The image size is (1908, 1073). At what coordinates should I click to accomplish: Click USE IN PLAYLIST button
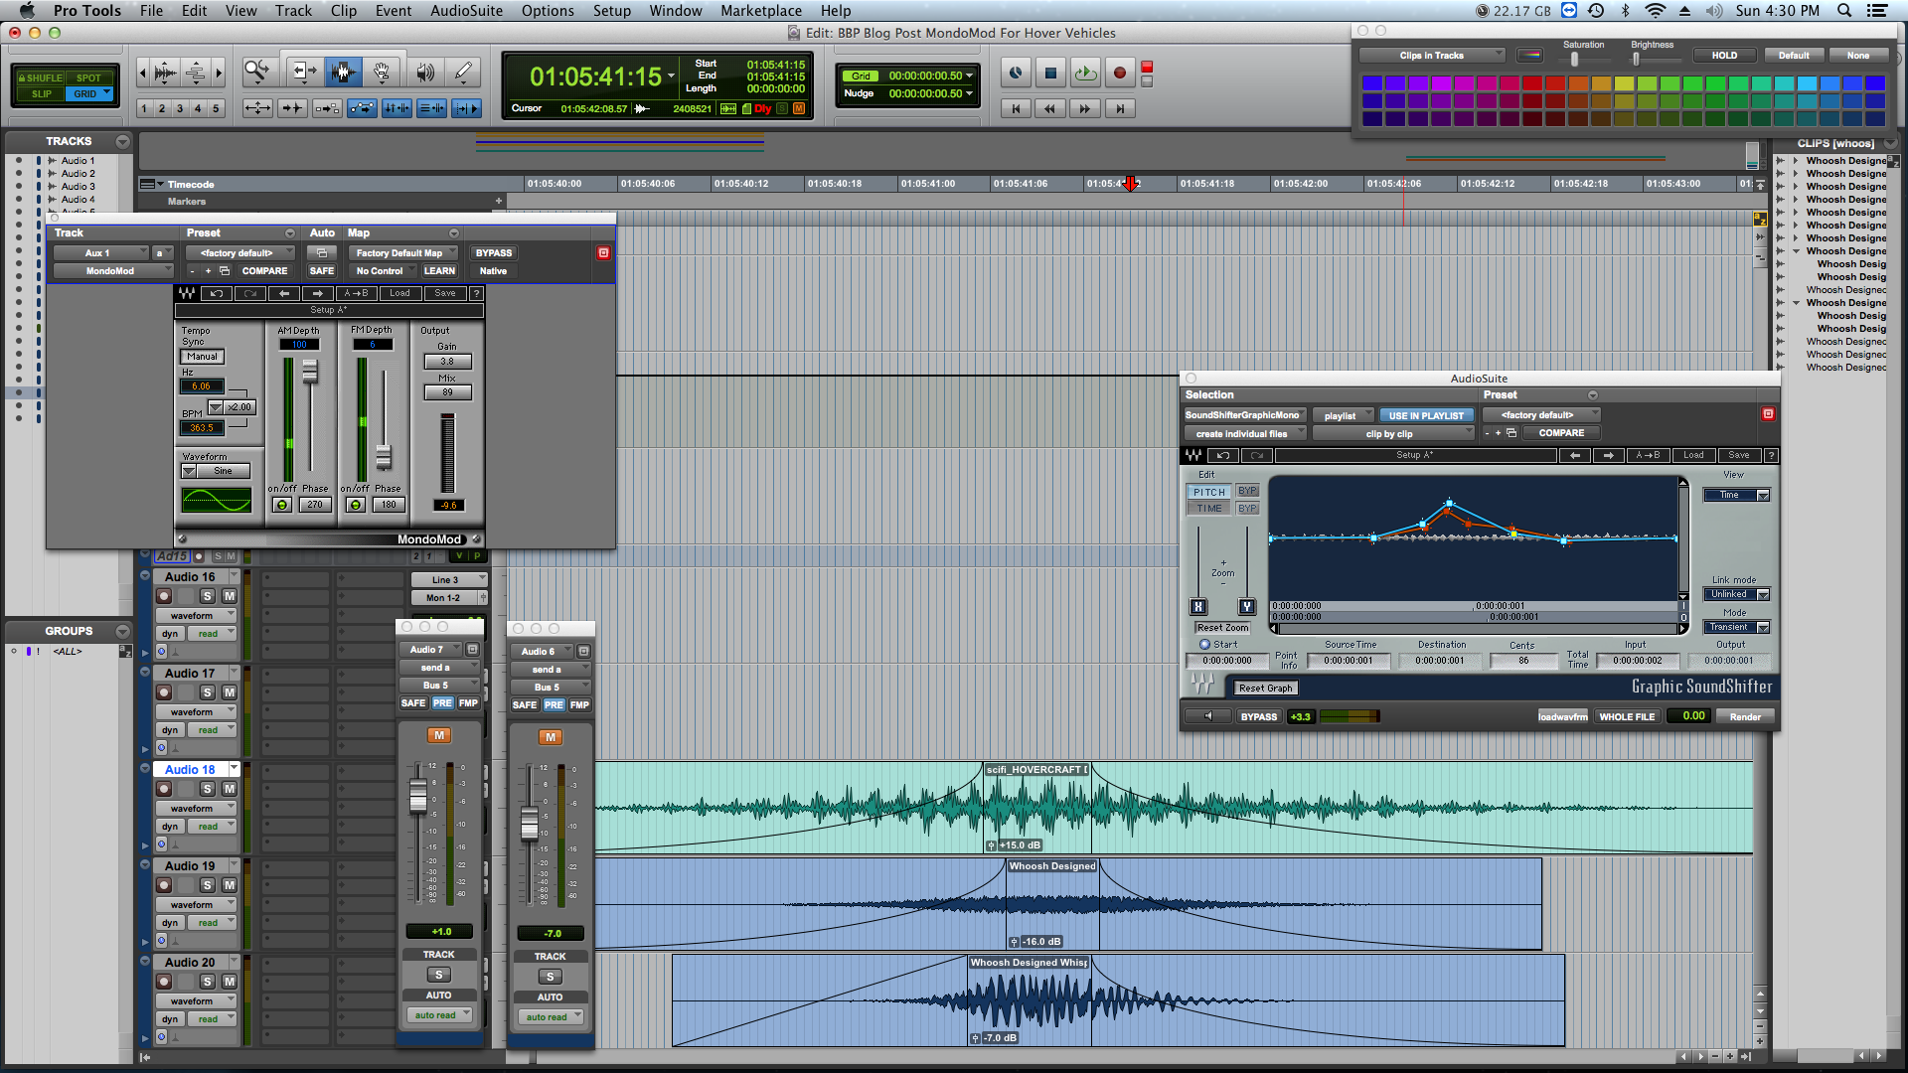[x=1426, y=415]
